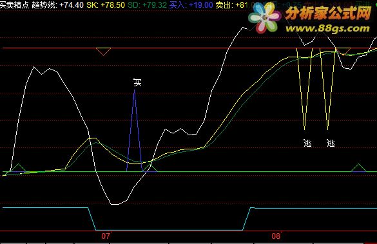Click the SK: +78.50 readout
Image resolution: width=377 pixels, height=244 pixels.
point(106,5)
